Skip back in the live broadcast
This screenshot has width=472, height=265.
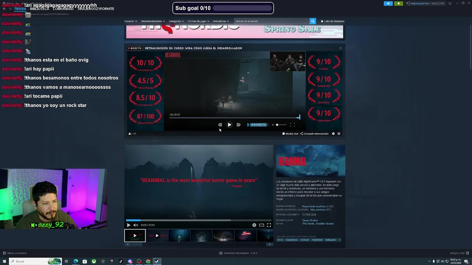pos(220,125)
